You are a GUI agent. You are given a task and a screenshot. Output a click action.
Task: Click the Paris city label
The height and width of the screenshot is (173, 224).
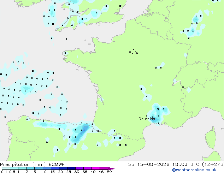134,53
